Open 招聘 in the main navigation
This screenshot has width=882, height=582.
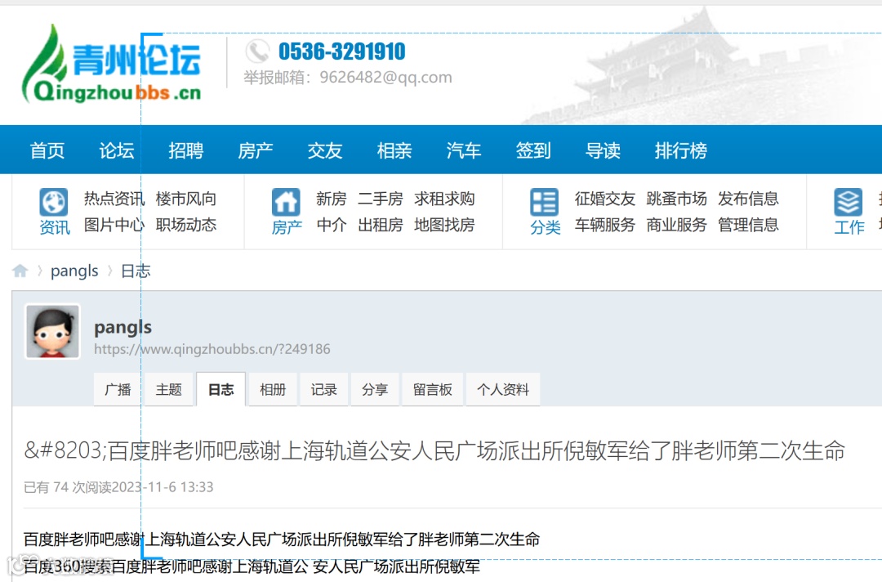tap(185, 150)
